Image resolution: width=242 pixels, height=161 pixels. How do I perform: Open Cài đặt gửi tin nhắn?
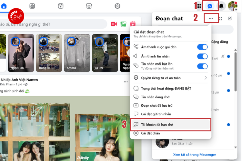point(171,114)
